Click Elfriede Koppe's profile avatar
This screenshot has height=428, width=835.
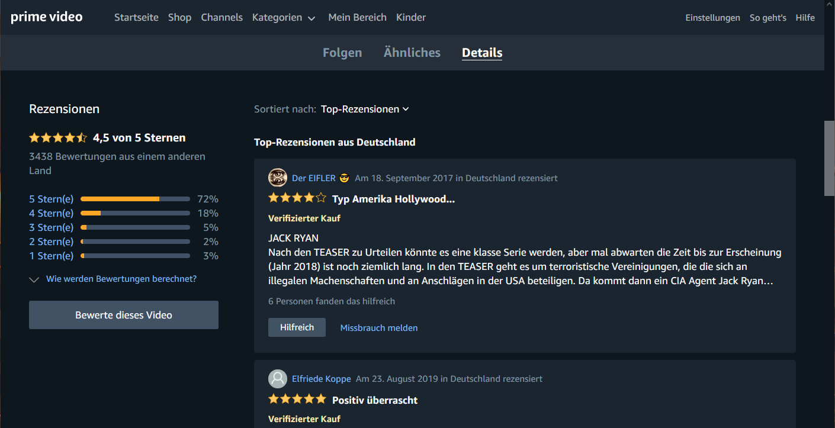[278, 379]
